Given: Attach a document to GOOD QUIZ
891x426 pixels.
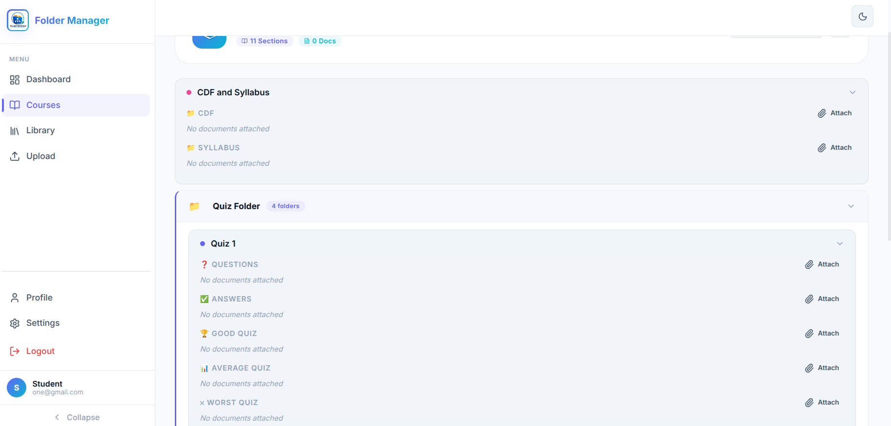Looking at the screenshot, I should coord(822,334).
